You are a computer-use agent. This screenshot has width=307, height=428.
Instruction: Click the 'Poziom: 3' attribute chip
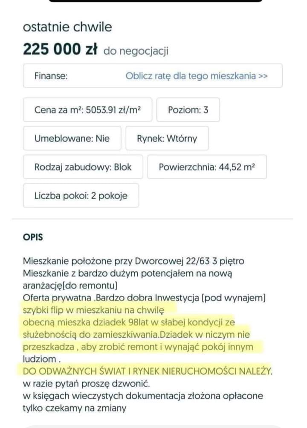click(188, 109)
